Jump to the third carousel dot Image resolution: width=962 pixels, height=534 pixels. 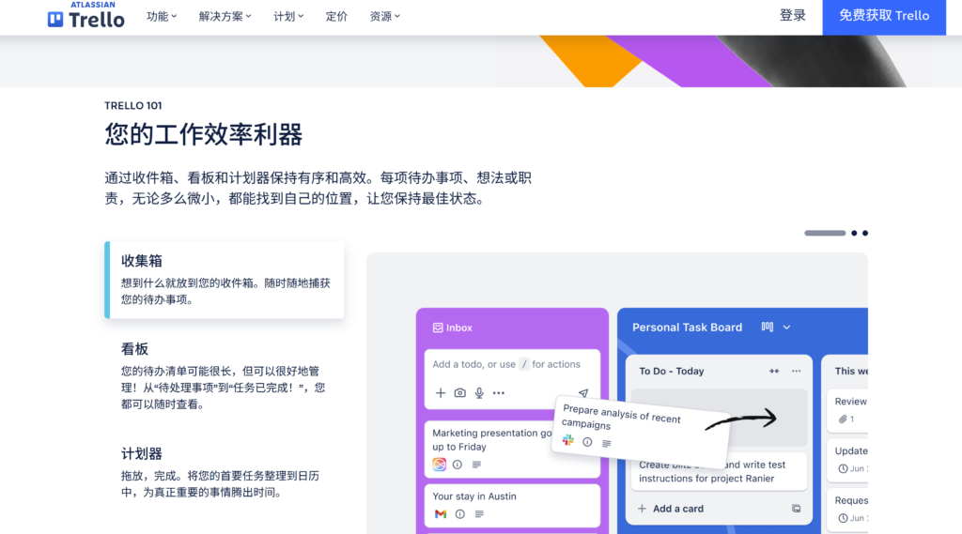point(865,233)
